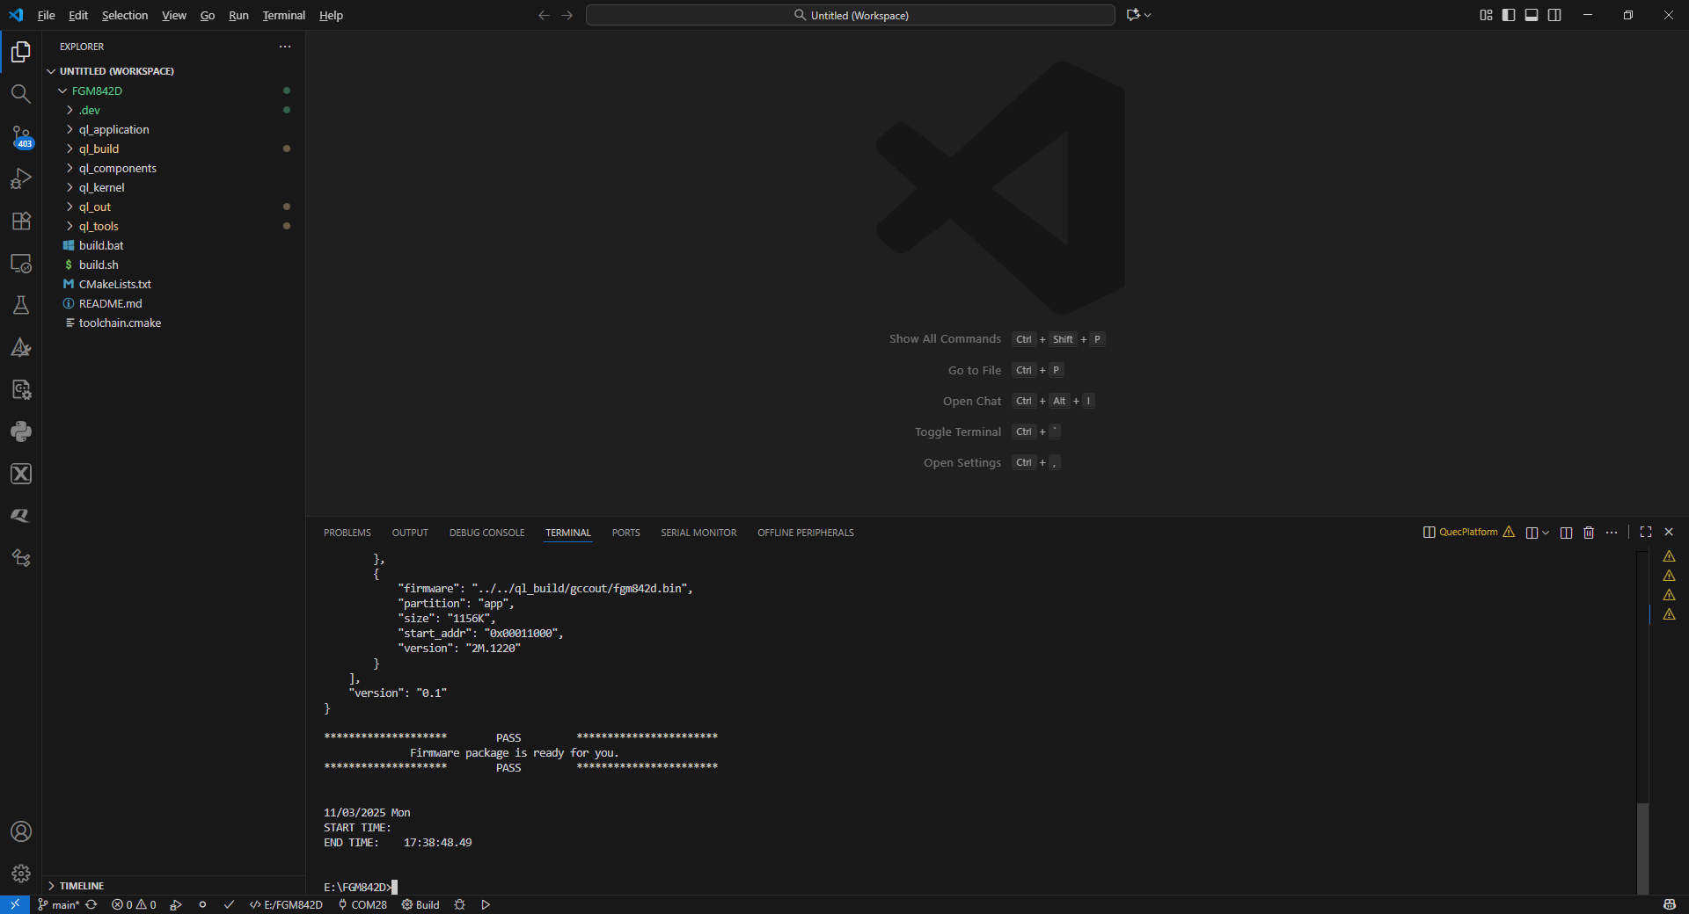1689x914 pixels.
Task: Click Build in the status bar
Action: 421,905
